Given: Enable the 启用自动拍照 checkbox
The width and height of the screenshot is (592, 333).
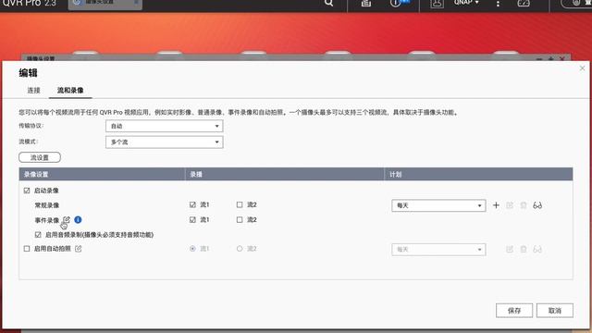Looking at the screenshot, I should pos(27,249).
